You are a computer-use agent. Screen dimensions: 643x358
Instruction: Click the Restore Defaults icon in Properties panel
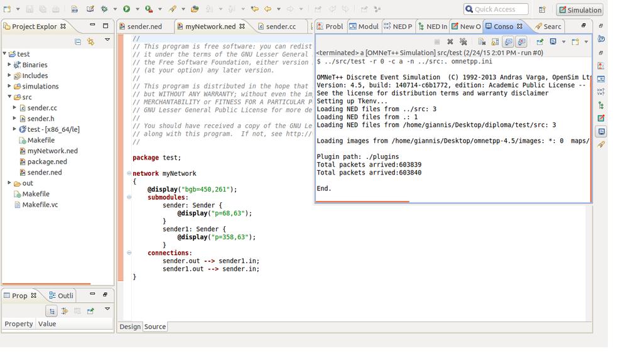pyautogui.click(x=77, y=311)
